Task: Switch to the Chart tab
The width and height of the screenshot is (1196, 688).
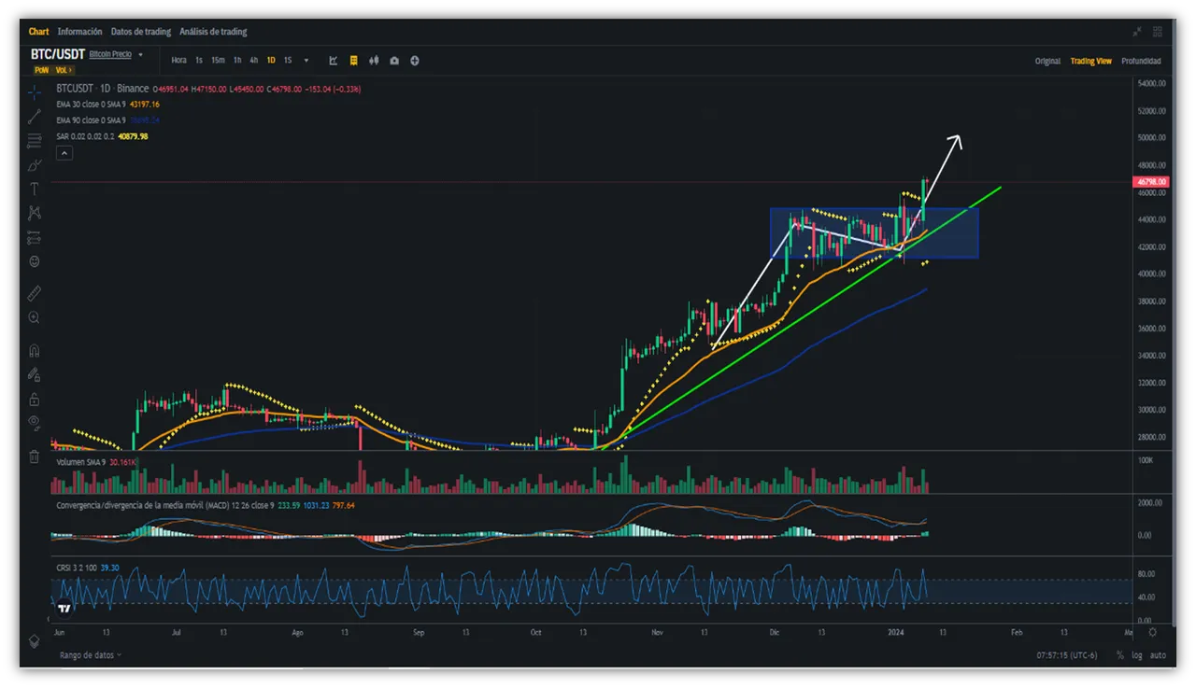Action: coord(38,32)
